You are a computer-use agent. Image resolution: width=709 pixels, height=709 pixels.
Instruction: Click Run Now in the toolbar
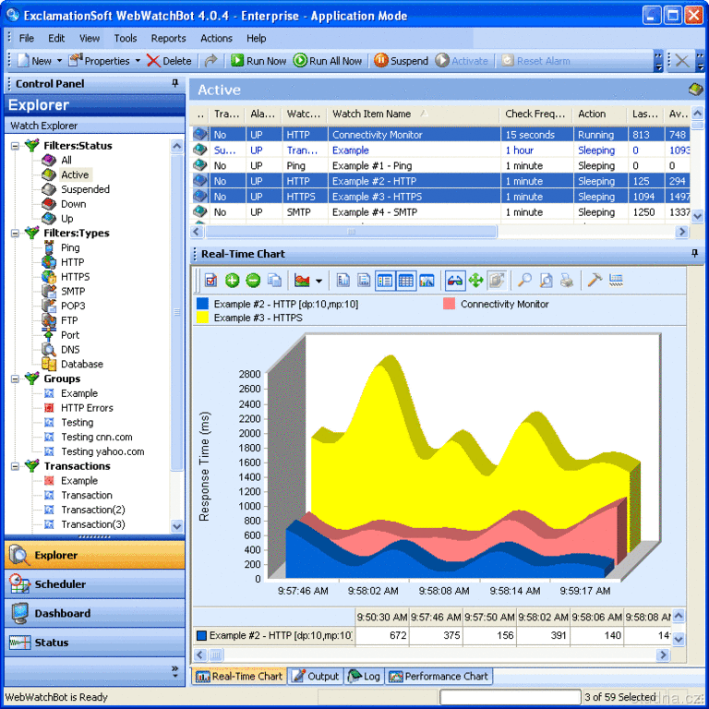pos(258,61)
